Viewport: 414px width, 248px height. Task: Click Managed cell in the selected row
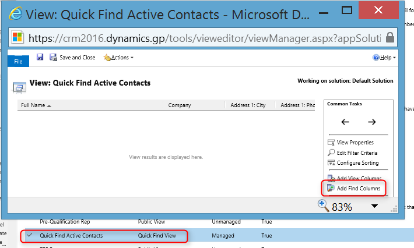click(x=223, y=236)
